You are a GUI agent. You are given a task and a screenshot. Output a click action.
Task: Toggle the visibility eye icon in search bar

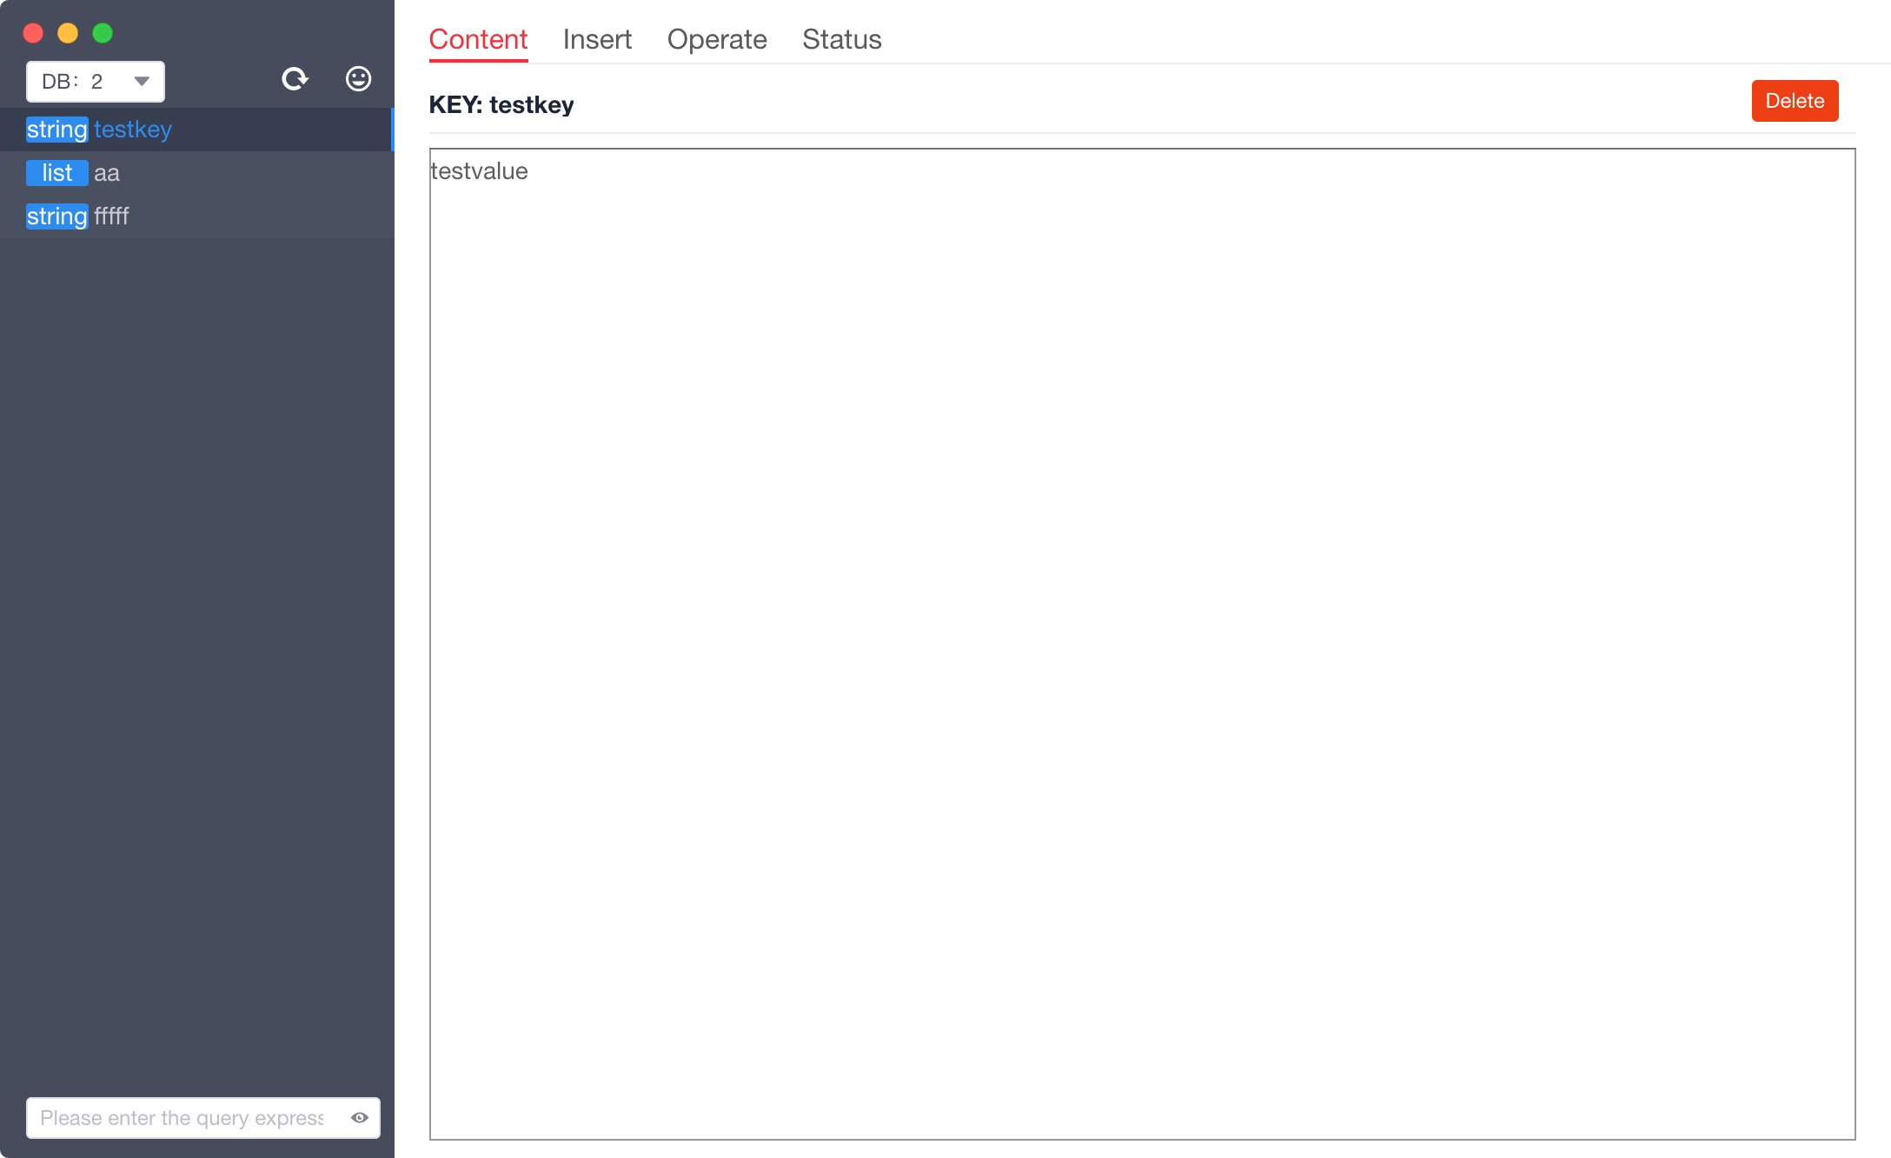pos(359,1119)
